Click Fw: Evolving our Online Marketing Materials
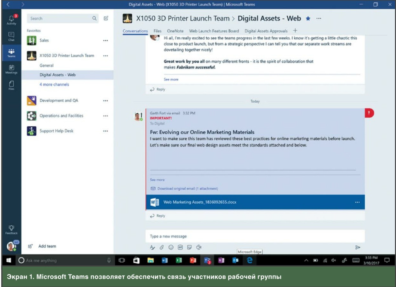The image size is (396, 287). (202, 132)
